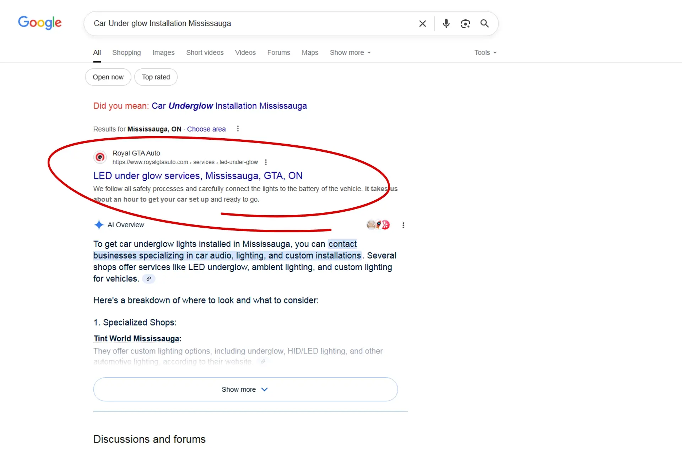
Task: Open the Videos tab
Action: (x=245, y=52)
